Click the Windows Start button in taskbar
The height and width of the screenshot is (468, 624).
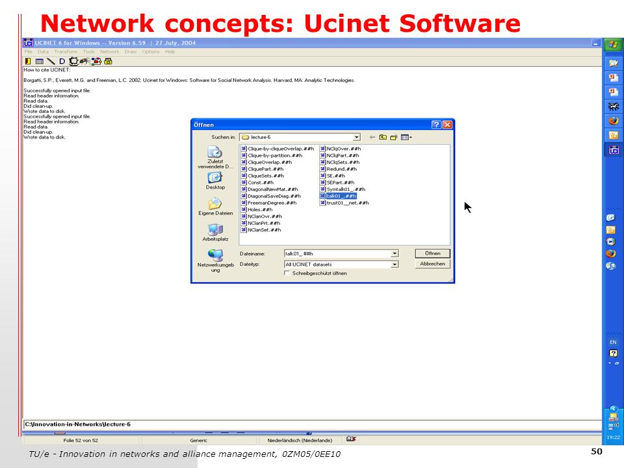tap(613, 44)
